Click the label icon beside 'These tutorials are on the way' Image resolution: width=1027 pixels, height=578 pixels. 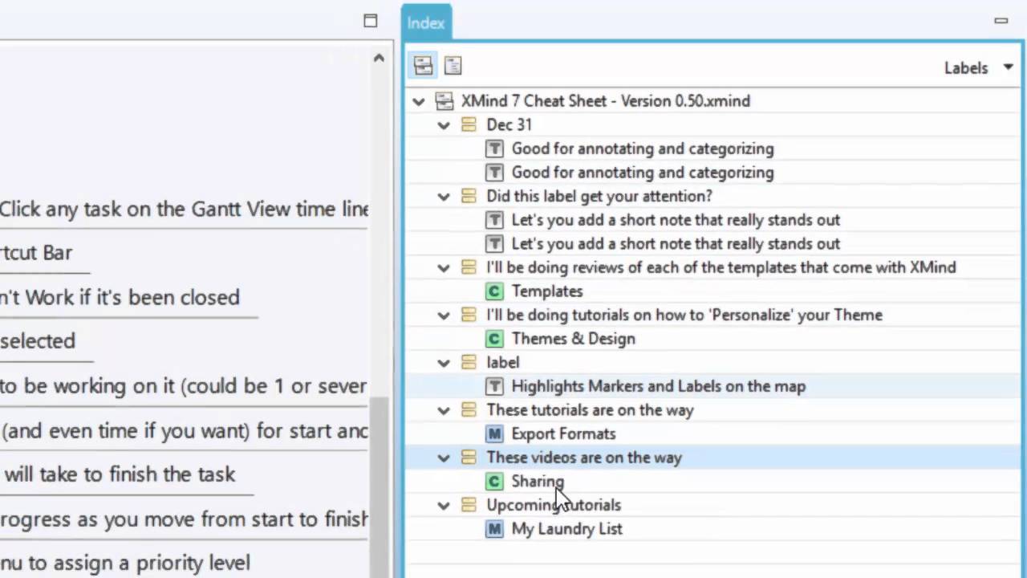[469, 409]
